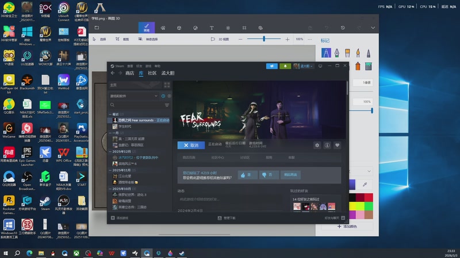Open the Games and Software filter dropdown
This screenshot has height=258, width=460.
click(x=134, y=96)
